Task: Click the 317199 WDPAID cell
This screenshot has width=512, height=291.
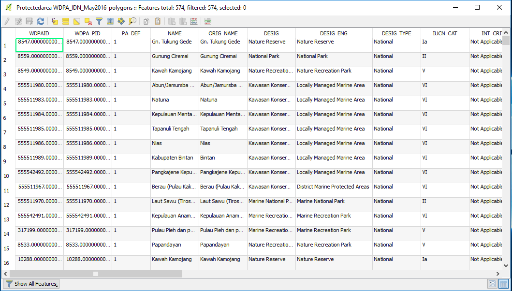Action: (39, 234)
